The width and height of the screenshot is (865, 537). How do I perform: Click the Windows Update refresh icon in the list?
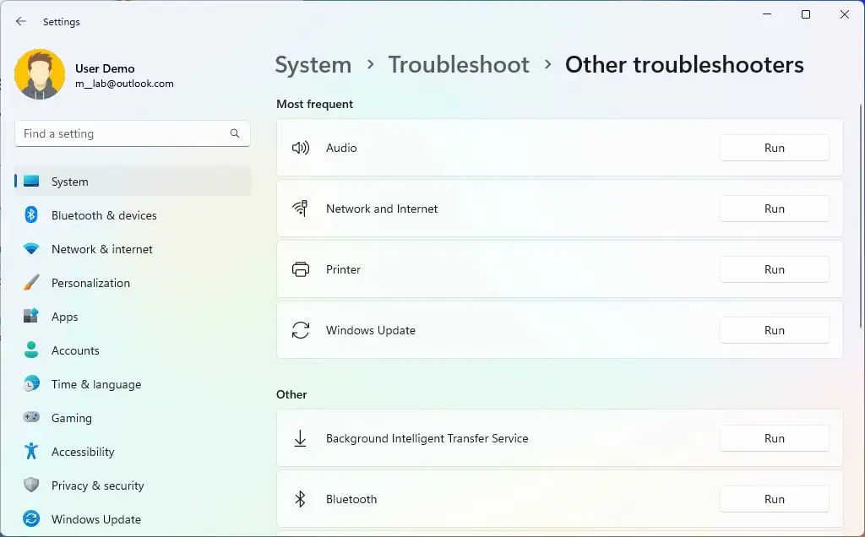pyautogui.click(x=301, y=330)
